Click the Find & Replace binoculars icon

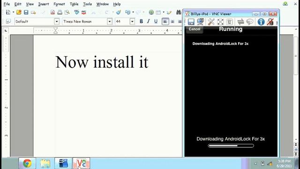(x=179, y=12)
